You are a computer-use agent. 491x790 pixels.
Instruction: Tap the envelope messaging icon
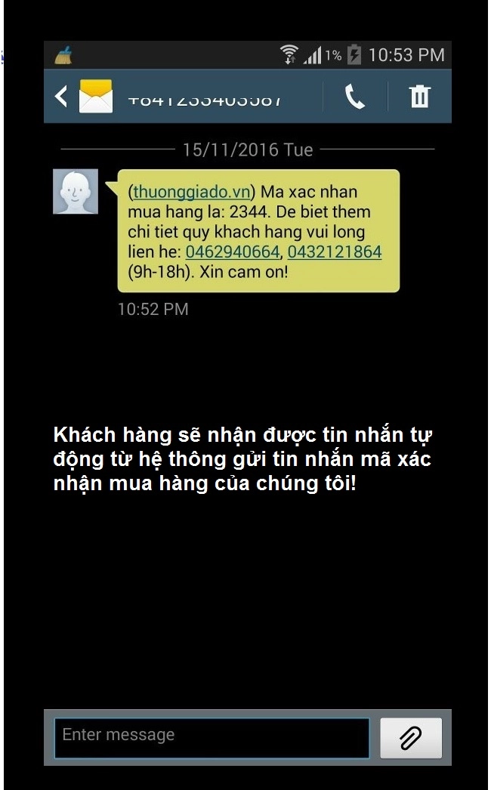[96, 96]
